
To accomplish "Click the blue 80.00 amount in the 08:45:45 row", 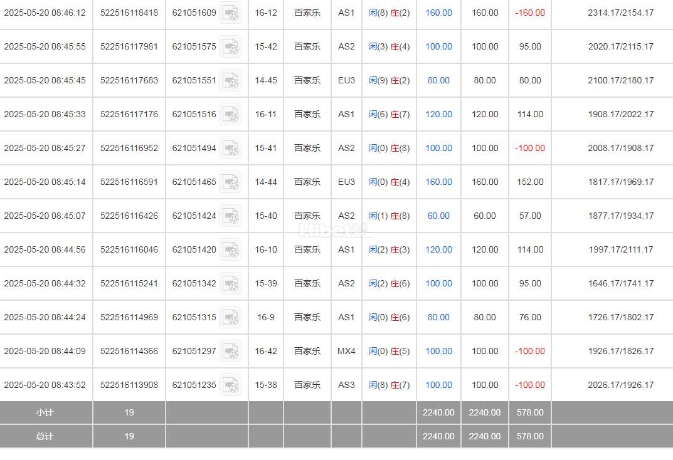I will [x=438, y=80].
